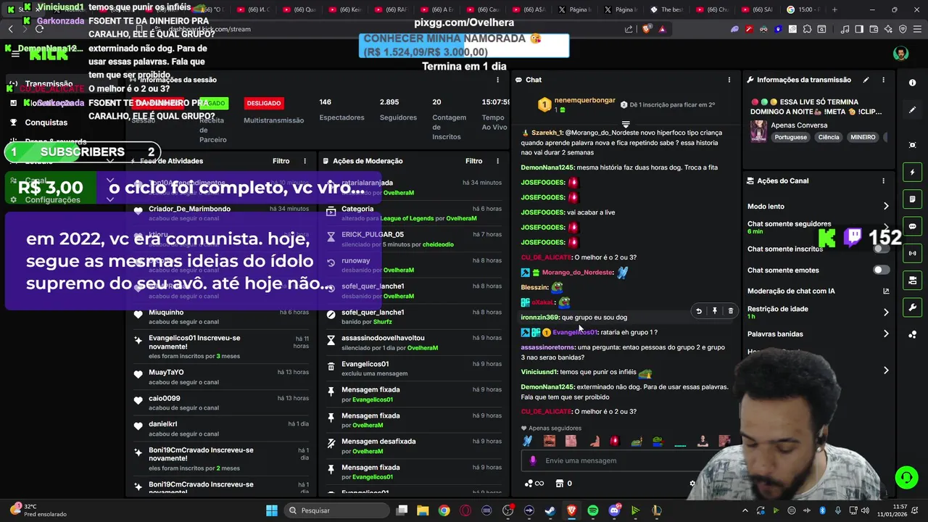Open Ações de Moderação three-dot menu
928x522 pixels.
point(497,161)
